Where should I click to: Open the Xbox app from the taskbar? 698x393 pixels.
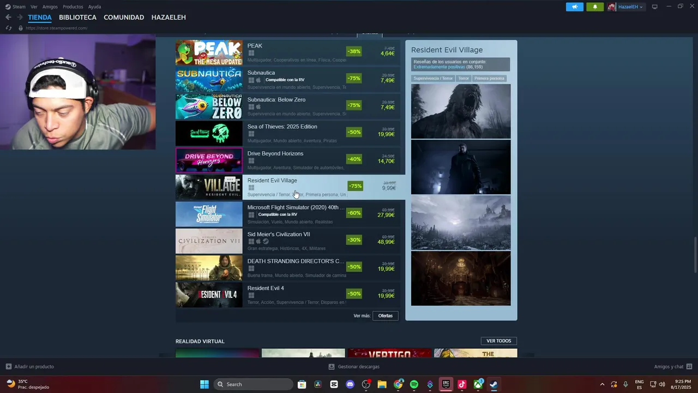click(478, 384)
